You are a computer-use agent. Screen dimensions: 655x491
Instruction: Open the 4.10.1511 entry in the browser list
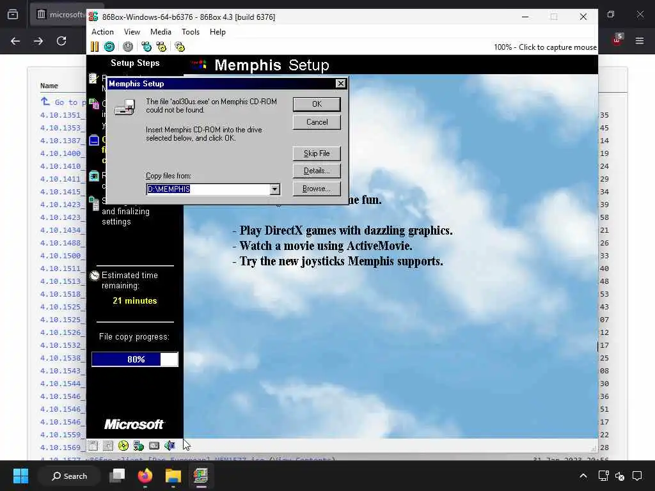point(62,269)
